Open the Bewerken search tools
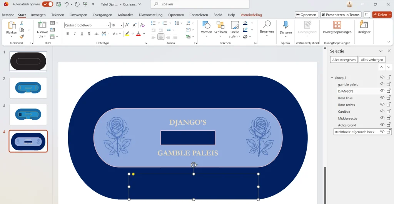The height and width of the screenshot is (204, 394). point(267,28)
